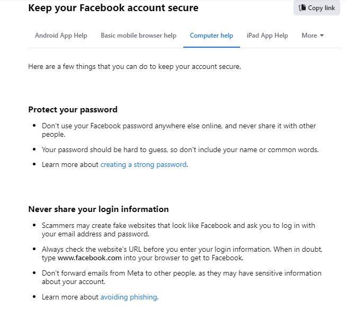
Task: Follow the avoiding phishing link
Action: click(x=129, y=297)
